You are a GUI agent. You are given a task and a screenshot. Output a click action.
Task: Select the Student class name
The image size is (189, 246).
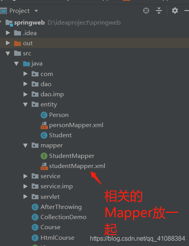tap(60, 135)
